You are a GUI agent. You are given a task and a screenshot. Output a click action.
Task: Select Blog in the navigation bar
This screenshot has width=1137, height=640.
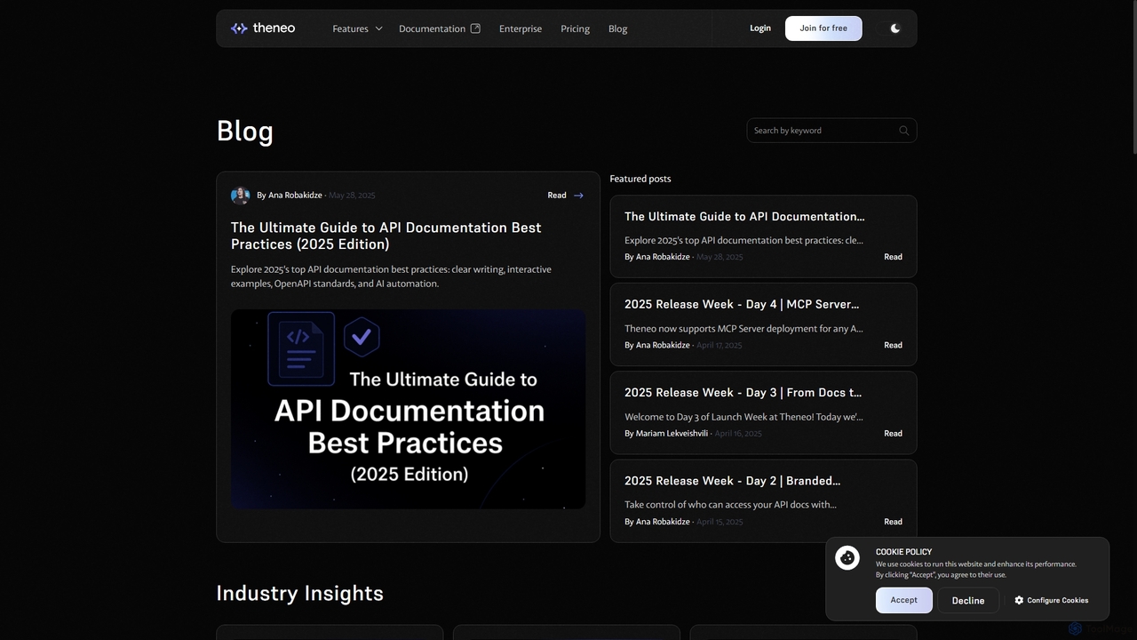pyautogui.click(x=617, y=28)
